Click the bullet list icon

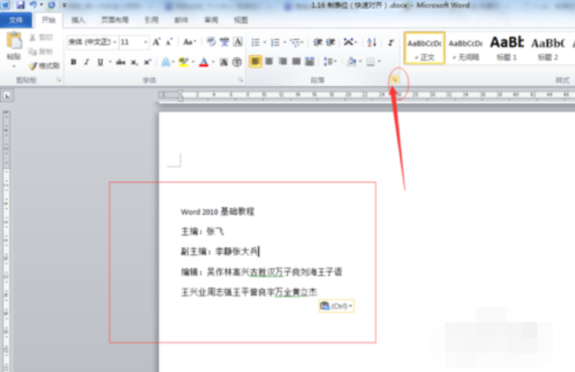coord(256,42)
